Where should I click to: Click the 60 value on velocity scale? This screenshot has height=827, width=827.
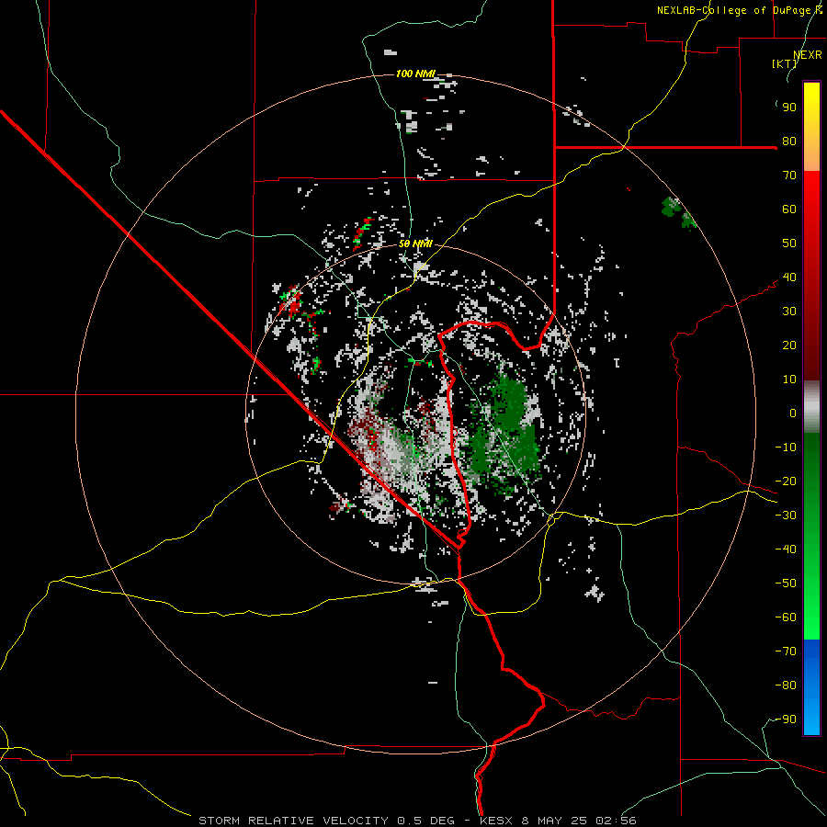(789, 210)
